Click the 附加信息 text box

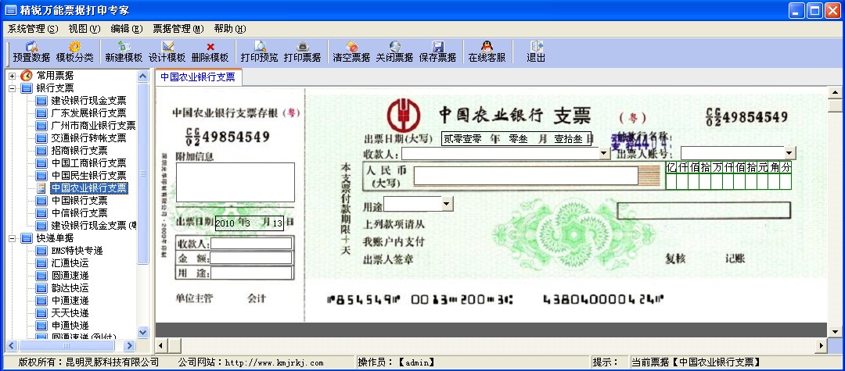[236, 182]
